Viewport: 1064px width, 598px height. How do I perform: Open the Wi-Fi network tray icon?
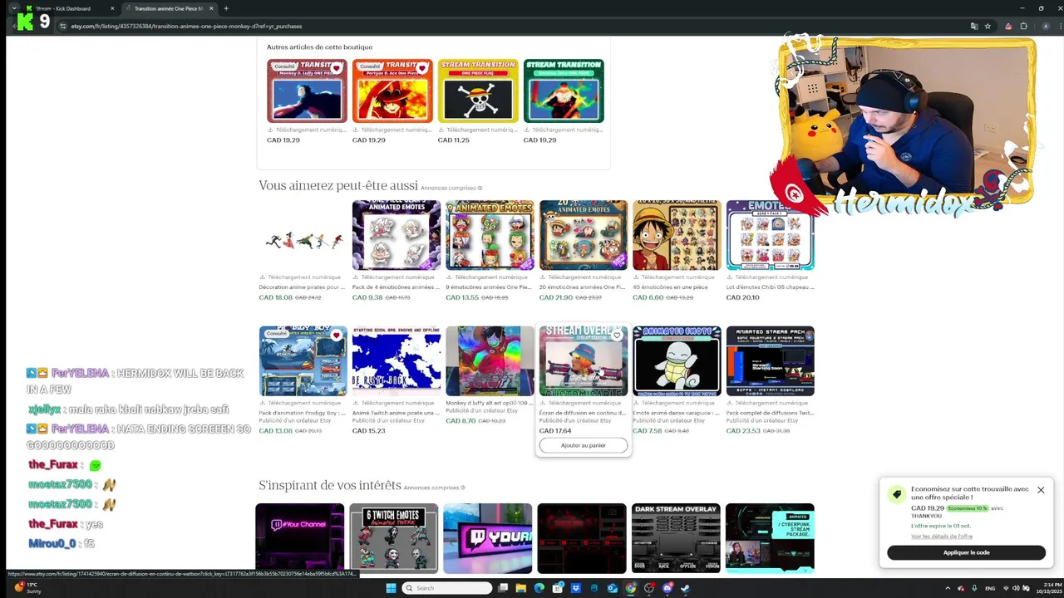pos(1006,588)
